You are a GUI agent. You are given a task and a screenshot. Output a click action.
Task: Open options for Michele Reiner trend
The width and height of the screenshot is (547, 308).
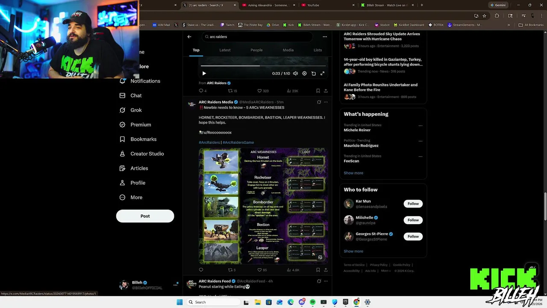point(421,126)
